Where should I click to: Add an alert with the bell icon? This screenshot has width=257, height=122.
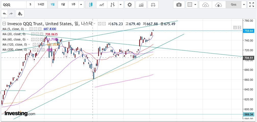[x=20, y=14]
